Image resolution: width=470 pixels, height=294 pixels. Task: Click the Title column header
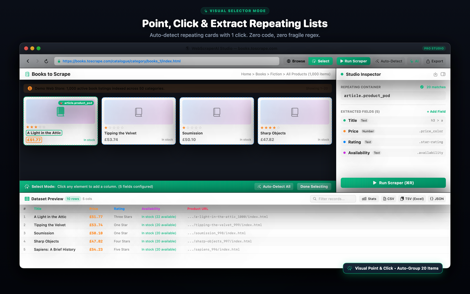tap(38, 209)
